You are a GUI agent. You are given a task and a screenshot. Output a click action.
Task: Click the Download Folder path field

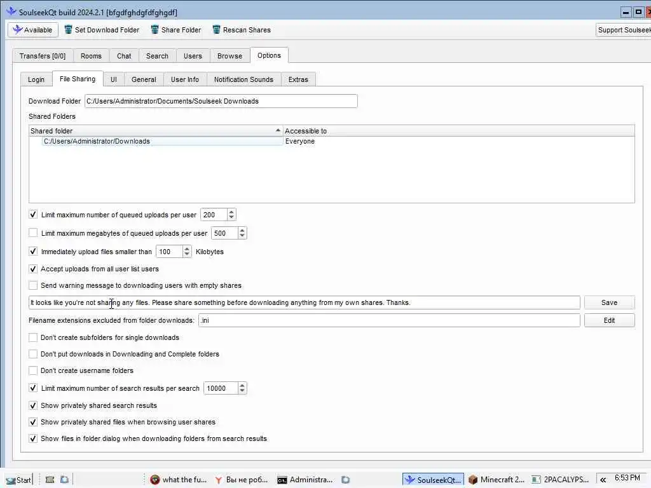tap(221, 101)
